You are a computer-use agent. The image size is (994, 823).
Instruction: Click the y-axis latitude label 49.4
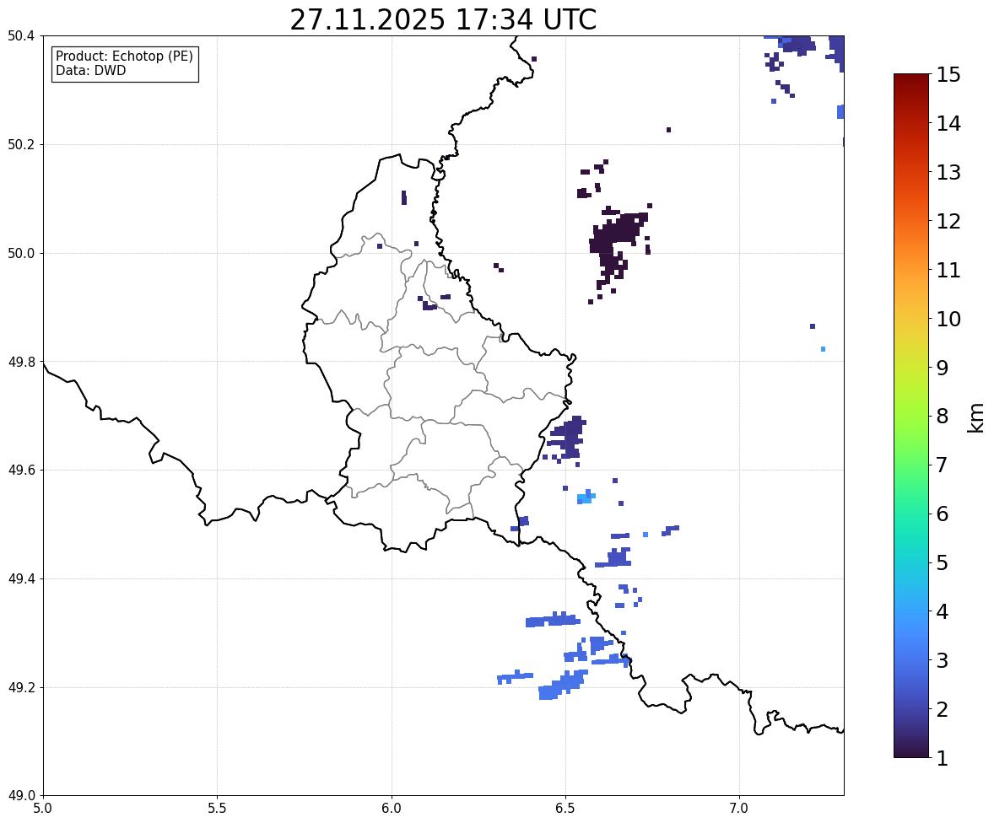click(20, 578)
